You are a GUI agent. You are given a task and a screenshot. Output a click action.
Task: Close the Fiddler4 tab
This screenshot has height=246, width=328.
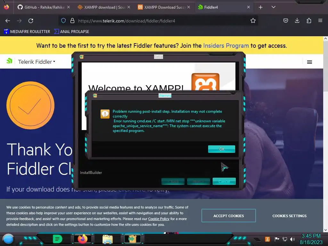[x=249, y=7]
